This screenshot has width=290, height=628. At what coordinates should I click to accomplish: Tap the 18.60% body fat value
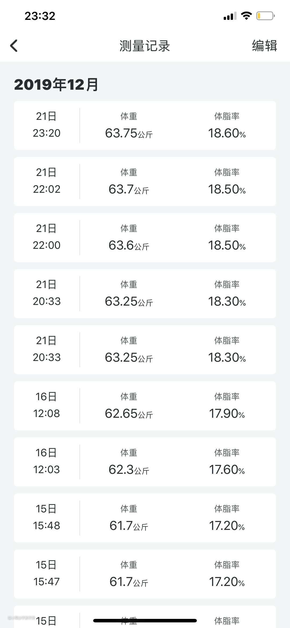coord(227,133)
